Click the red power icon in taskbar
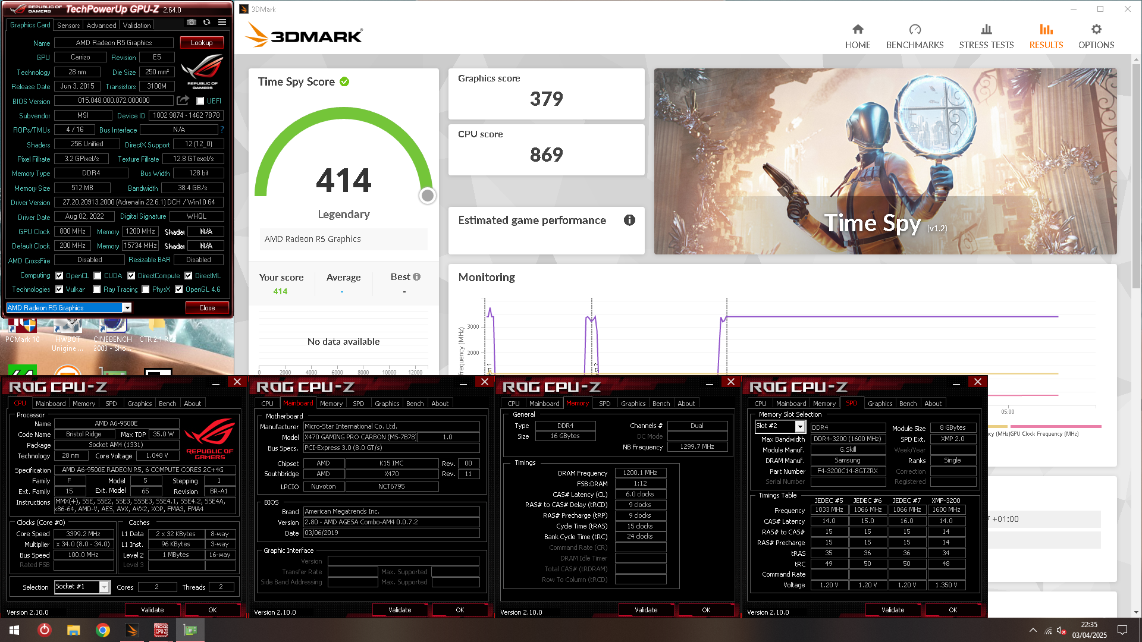The height and width of the screenshot is (642, 1142). [x=44, y=630]
